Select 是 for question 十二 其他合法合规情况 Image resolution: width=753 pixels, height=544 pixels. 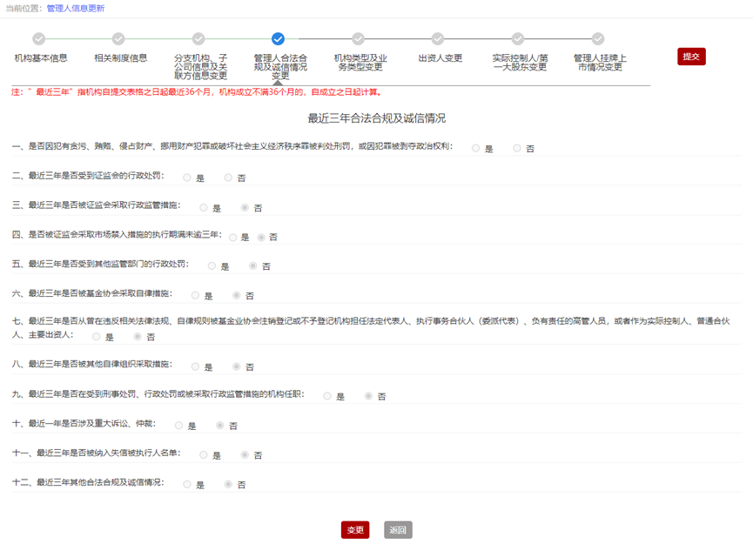187,485
